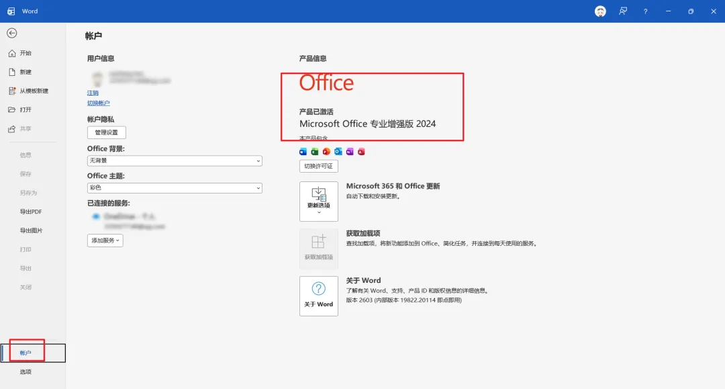Click the Microsoft 365 和 Office 更新 heading
This screenshot has width=725, height=389.
393,186
